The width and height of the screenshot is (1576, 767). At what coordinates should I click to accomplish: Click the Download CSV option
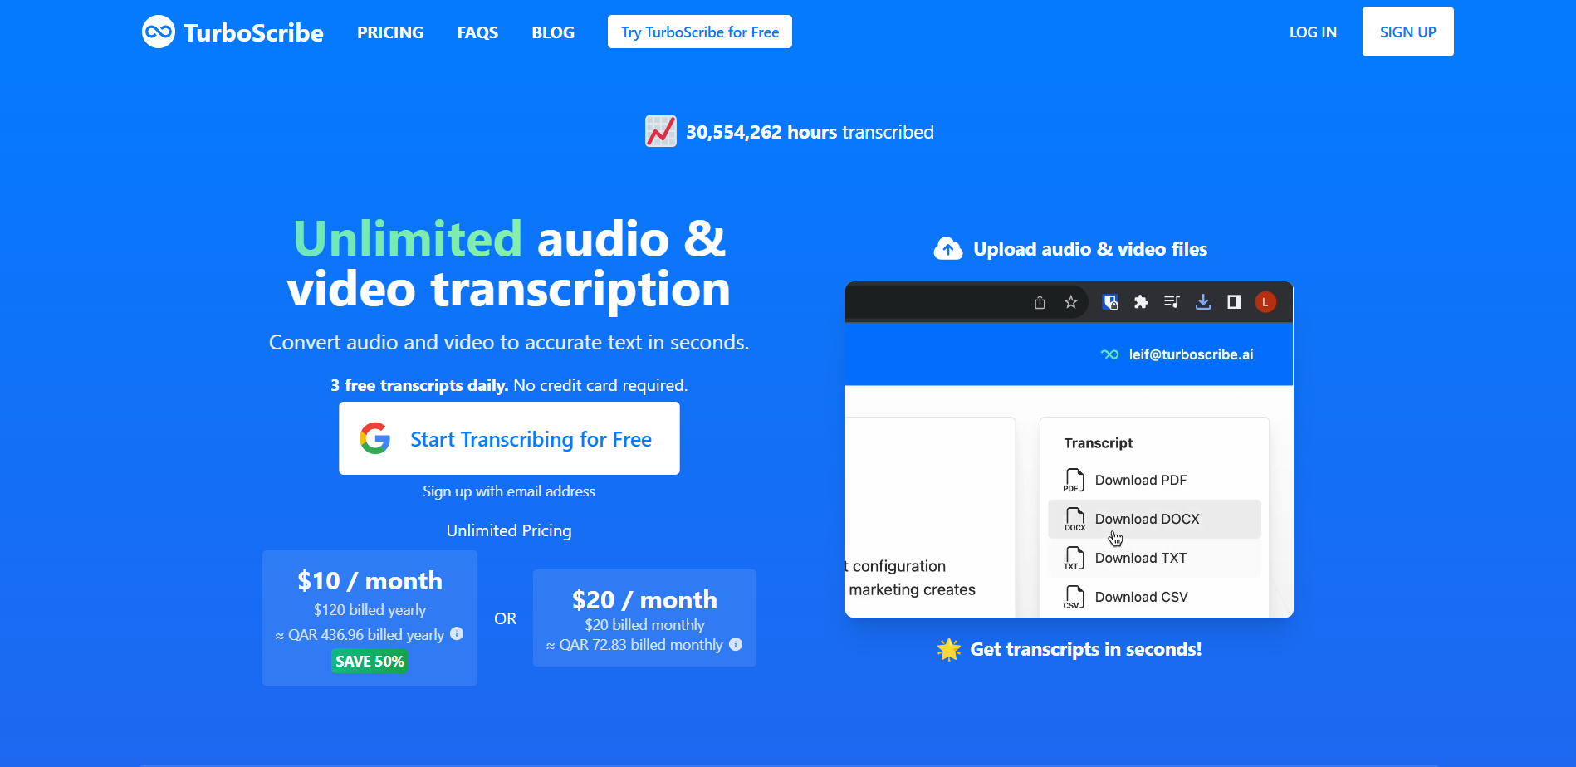pos(1154,597)
